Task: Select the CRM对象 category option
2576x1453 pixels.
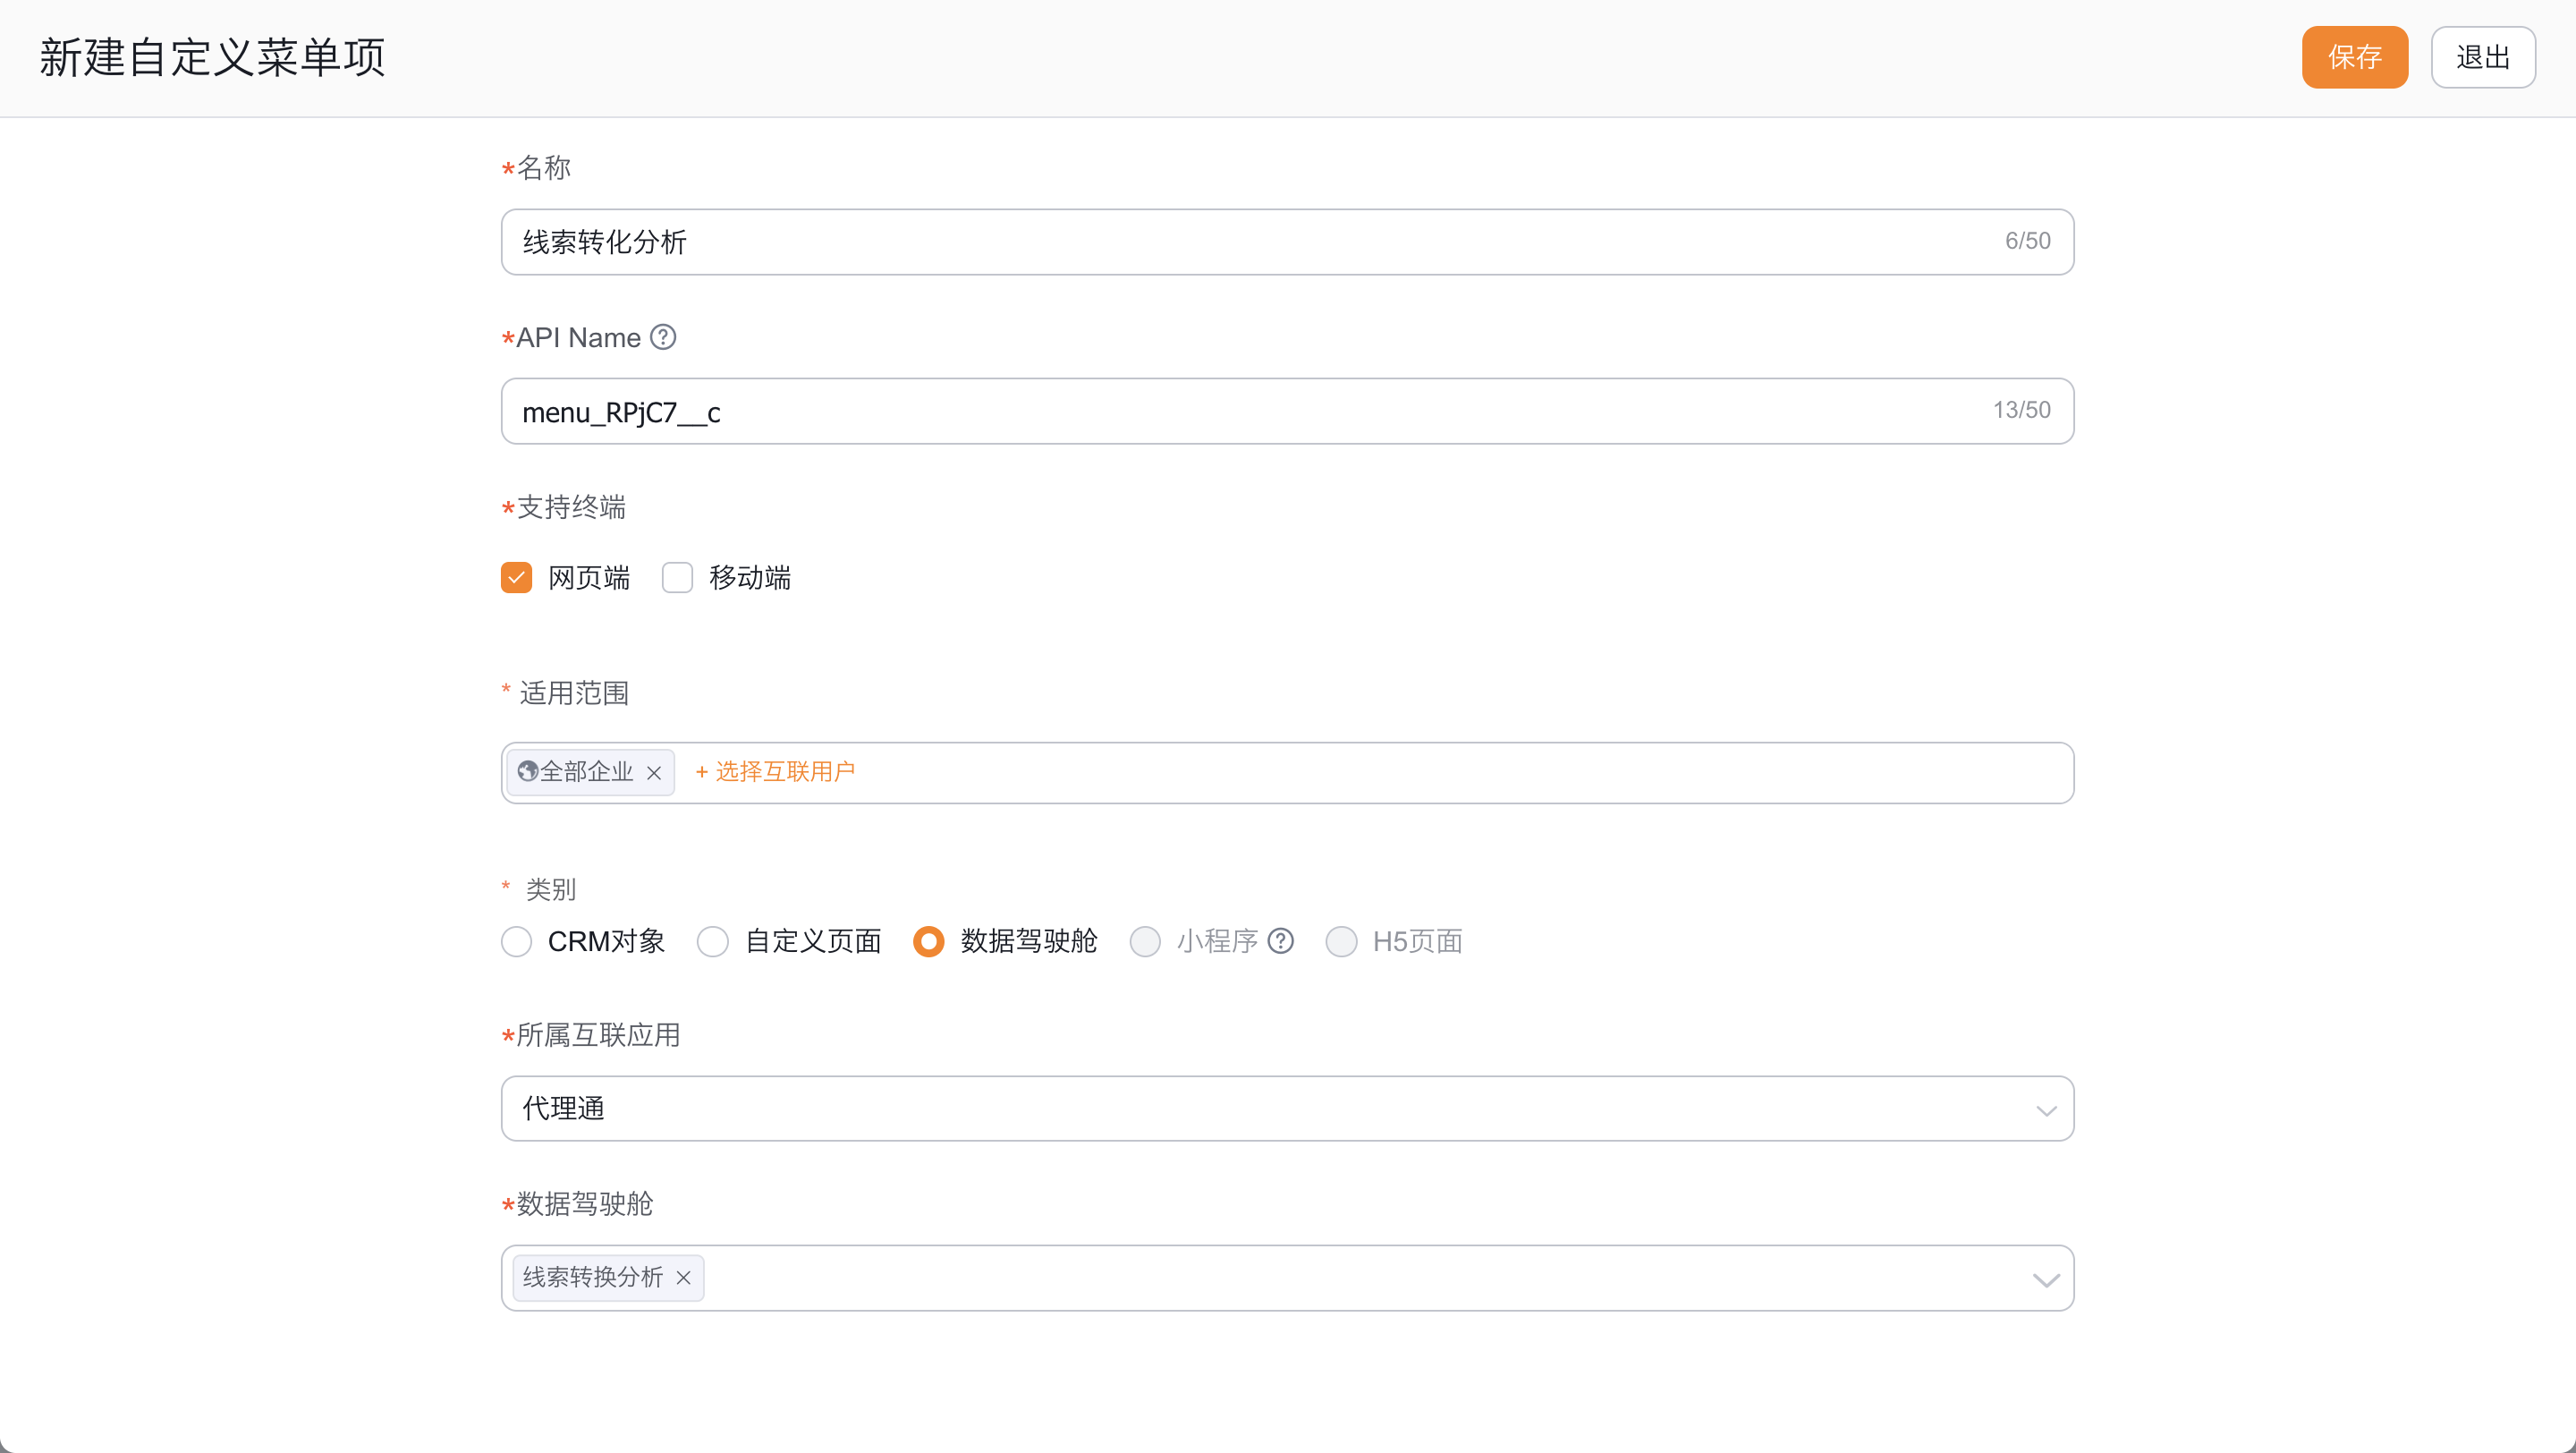Action: point(516,941)
